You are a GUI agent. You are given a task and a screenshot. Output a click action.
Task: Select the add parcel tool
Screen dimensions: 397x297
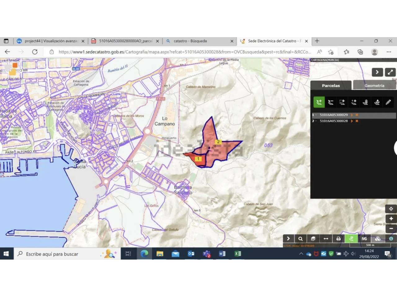coord(319,102)
